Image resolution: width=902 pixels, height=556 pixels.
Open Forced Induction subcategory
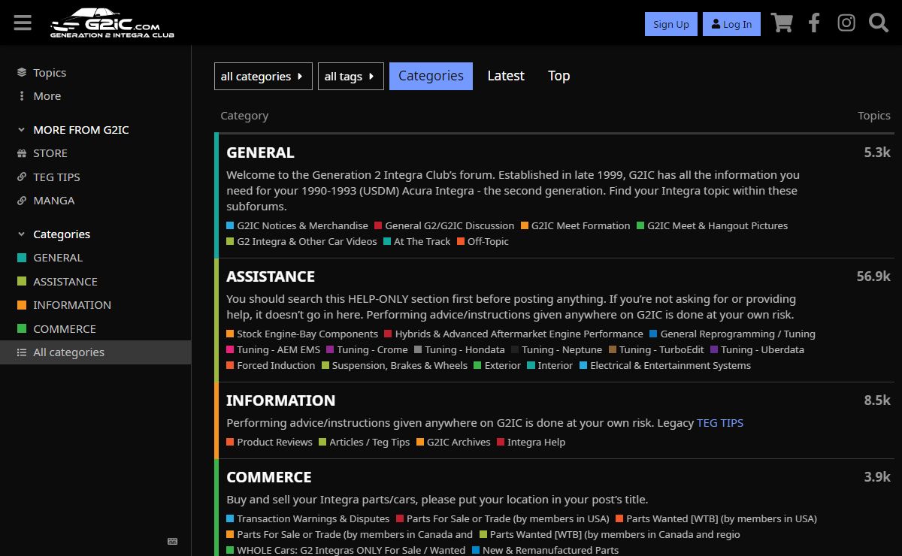click(x=271, y=365)
